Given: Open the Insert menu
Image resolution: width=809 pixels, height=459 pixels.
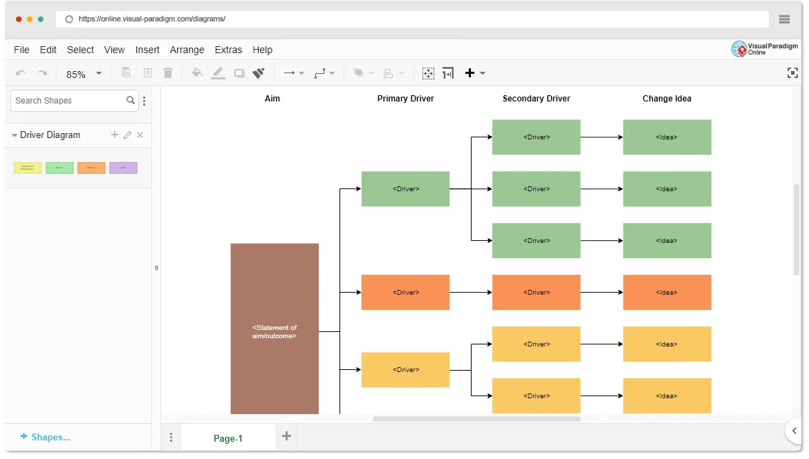Looking at the screenshot, I should pyautogui.click(x=147, y=50).
